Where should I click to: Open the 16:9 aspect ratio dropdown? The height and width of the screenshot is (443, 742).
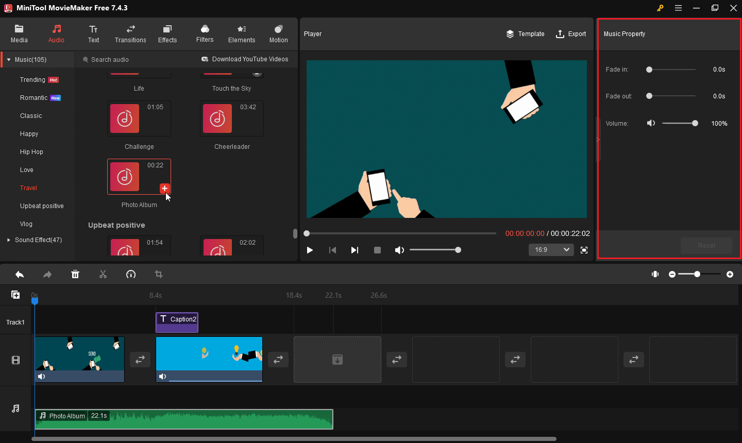551,250
